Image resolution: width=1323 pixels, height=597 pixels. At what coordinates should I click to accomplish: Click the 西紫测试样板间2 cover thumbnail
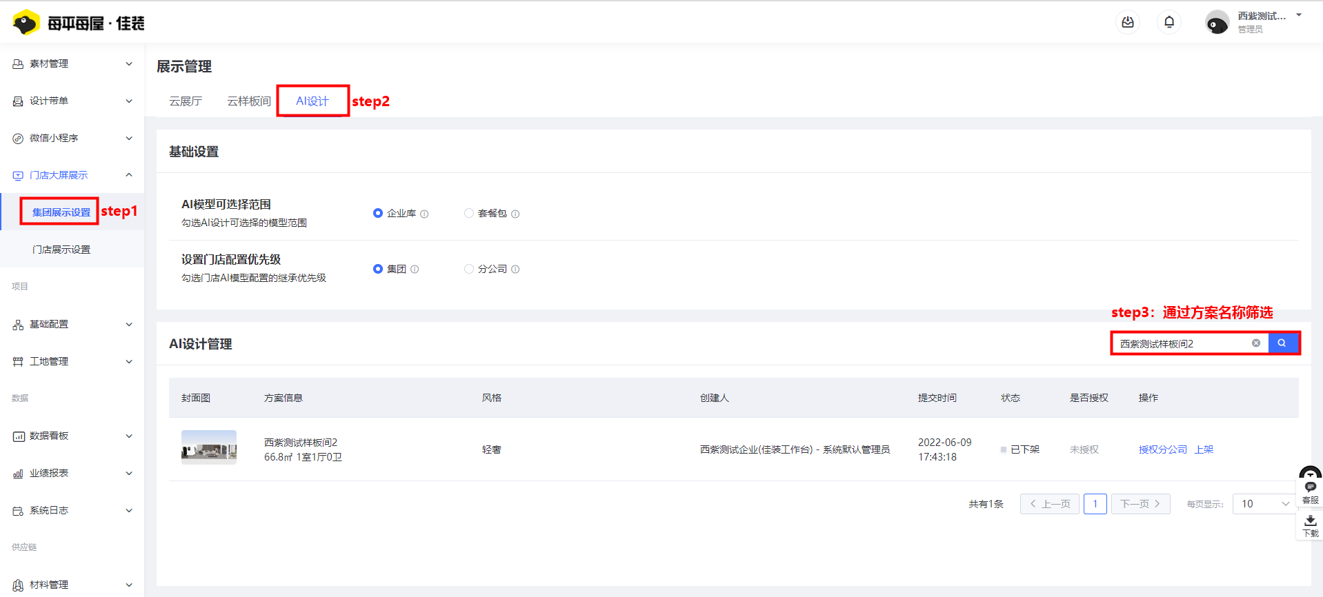click(x=209, y=447)
